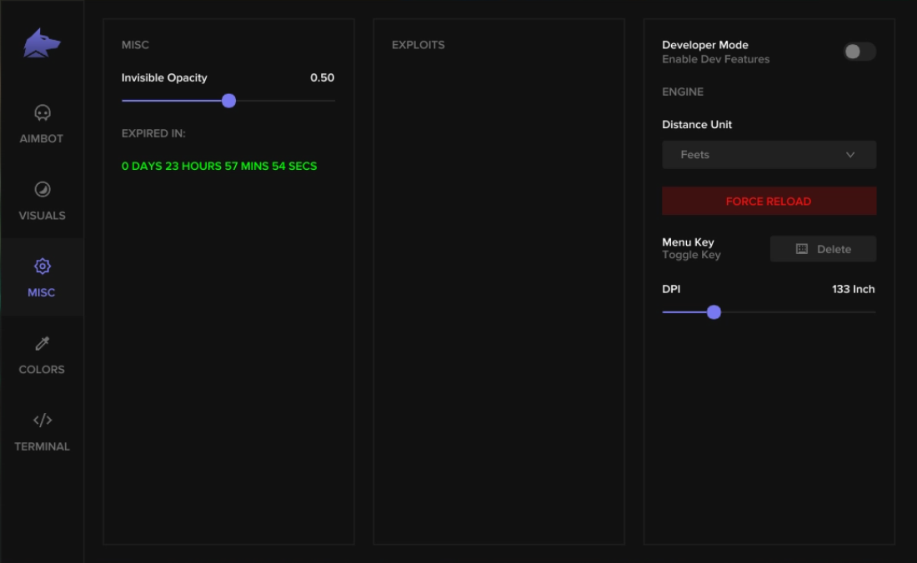Click the green expiry countdown text
The height and width of the screenshot is (563, 917).
pos(219,166)
